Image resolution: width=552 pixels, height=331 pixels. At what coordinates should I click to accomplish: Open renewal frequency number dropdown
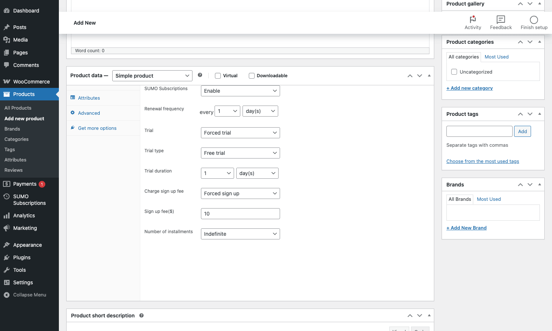pos(227,111)
